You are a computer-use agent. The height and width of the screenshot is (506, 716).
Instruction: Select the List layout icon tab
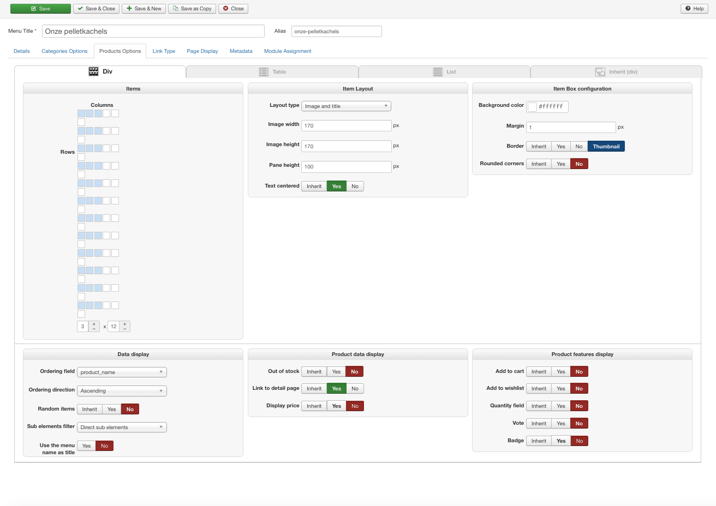point(444,72)
